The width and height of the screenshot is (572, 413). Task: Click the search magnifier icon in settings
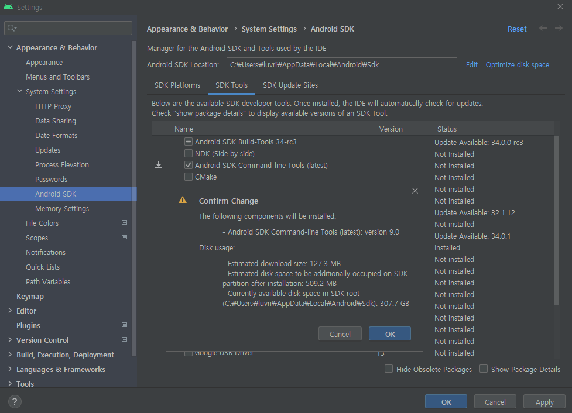pos(12,28)
